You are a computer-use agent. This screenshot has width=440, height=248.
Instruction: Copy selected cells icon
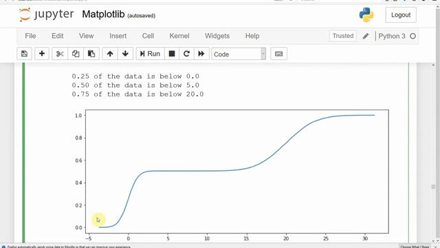(76, 54)
